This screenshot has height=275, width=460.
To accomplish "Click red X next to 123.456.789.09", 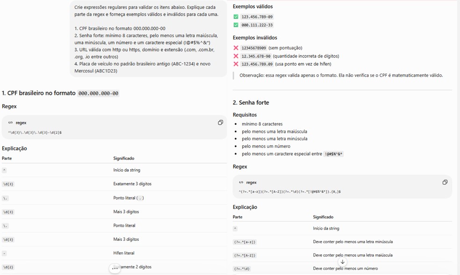I will coord(236,64).
